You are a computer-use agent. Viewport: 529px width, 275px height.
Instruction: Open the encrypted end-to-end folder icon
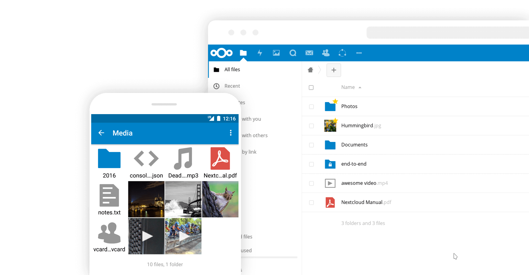click(330, 164)
